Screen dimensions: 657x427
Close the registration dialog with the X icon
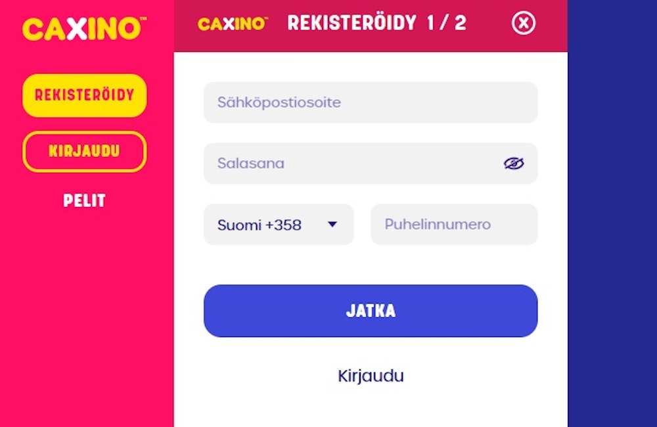[523, 23]
